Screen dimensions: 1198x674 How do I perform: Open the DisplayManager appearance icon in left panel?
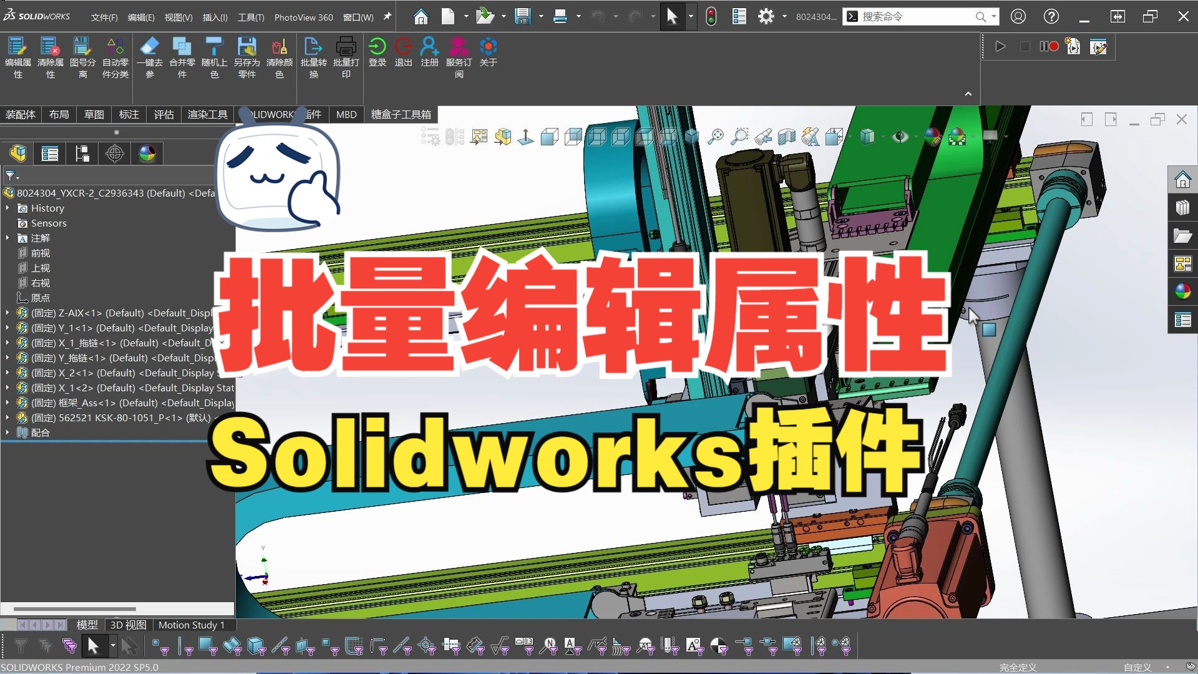147,154
